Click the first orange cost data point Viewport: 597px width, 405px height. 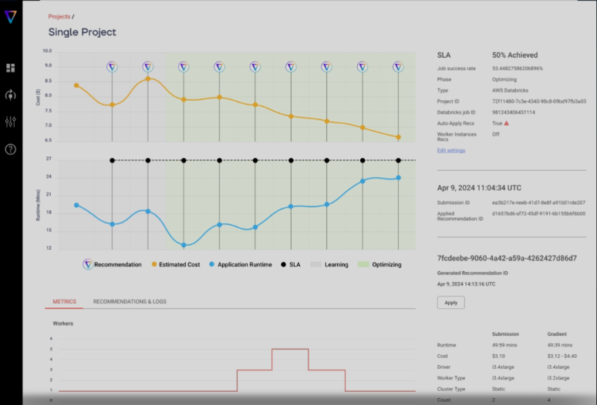[x=76, y=85]
